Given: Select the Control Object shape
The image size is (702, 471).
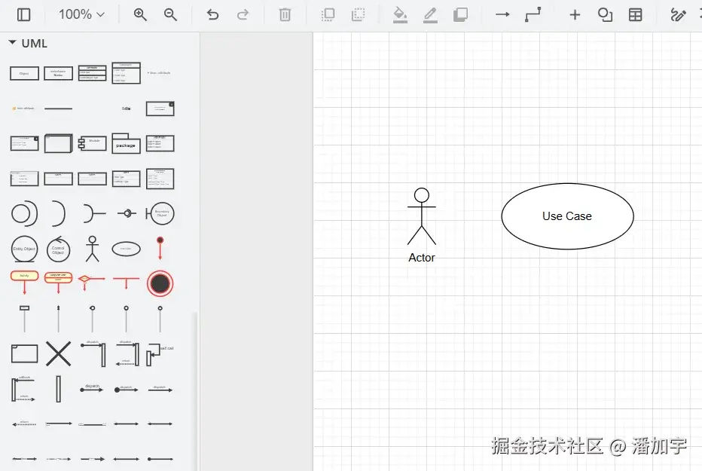Looking at the screenshot, I should coord(58,249).
